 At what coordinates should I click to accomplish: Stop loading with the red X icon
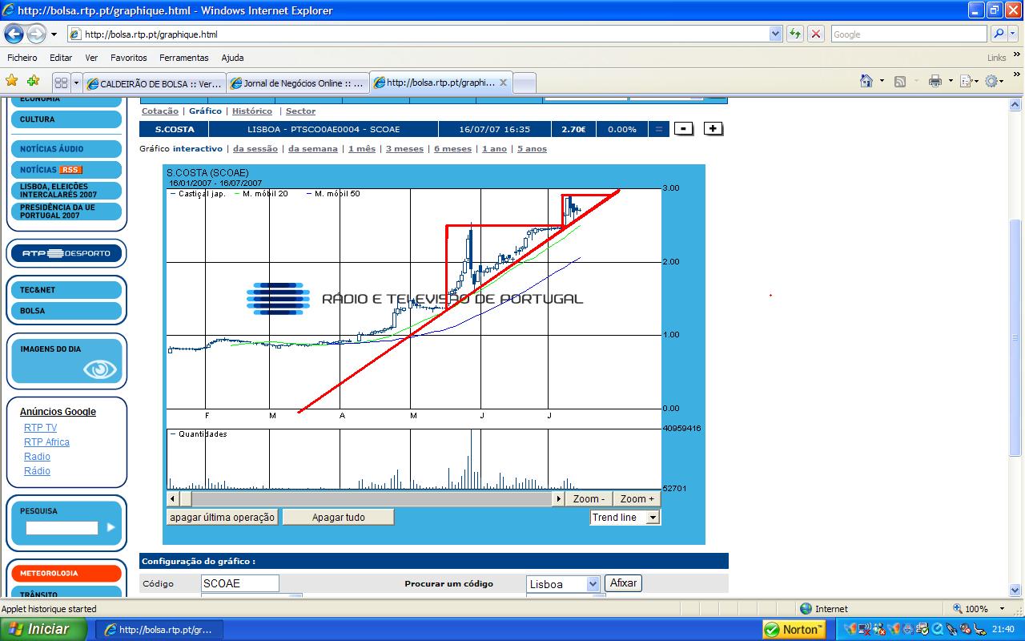[x=816, y=34]
